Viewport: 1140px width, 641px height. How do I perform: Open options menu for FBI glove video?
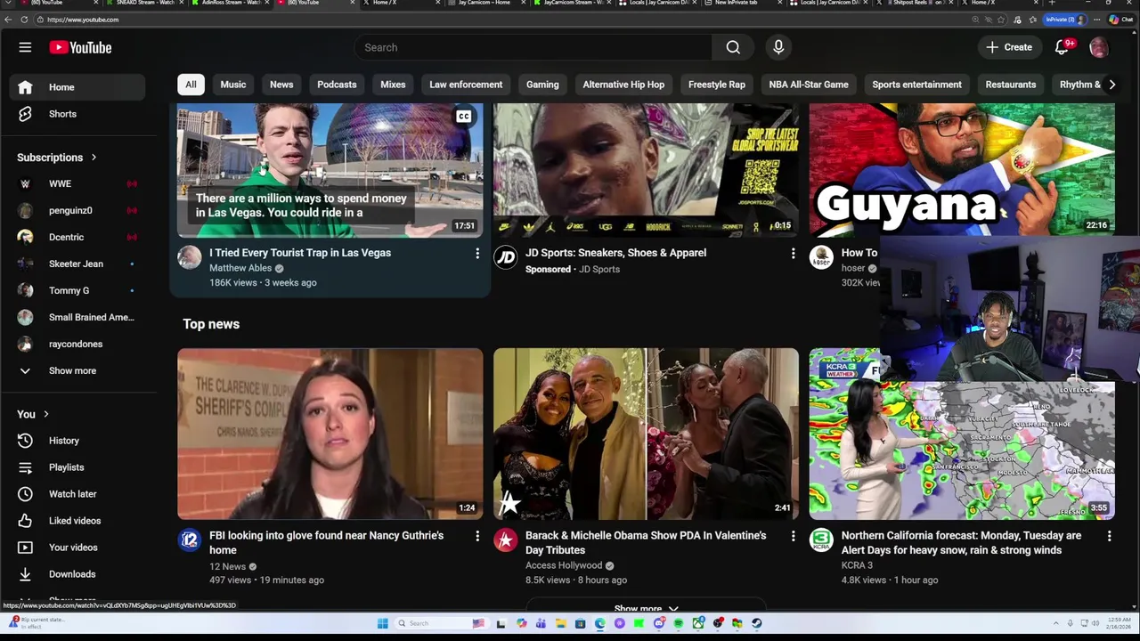tap(477, 536)
